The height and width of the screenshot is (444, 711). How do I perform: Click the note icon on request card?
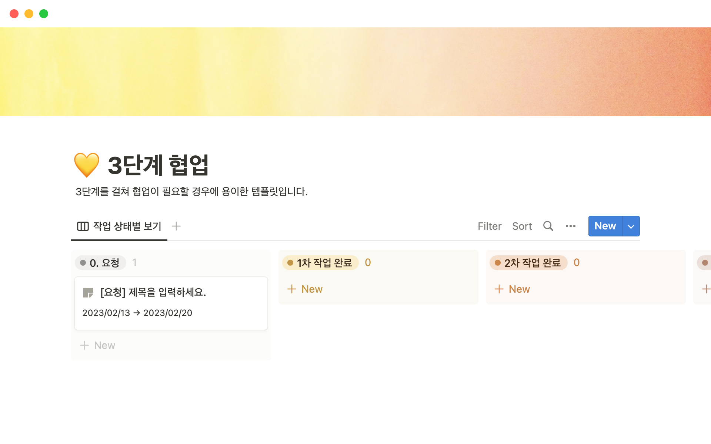(x=88, y=293)
